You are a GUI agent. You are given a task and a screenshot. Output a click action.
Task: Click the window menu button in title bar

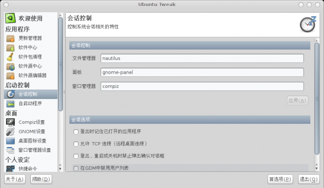click(x=6, y=5)
